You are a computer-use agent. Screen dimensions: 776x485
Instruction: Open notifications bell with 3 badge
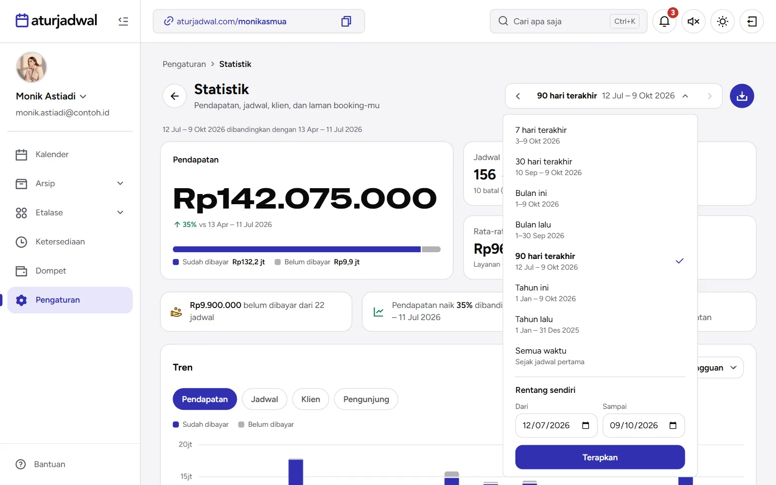point(664,21)
